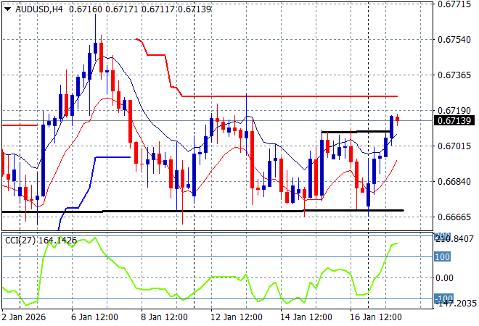Click the CCI -100 level label
This screenshot has height=326, width=479.
click(443, 298)
